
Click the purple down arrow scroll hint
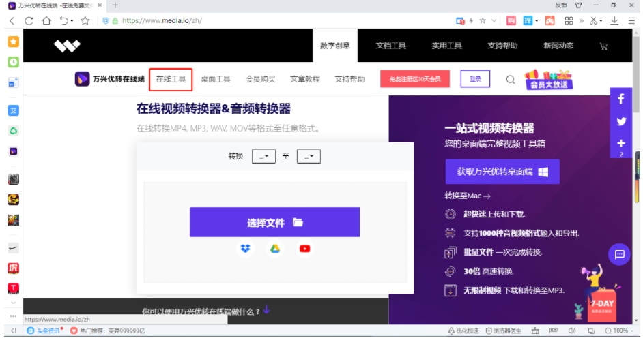pos(266,309)
